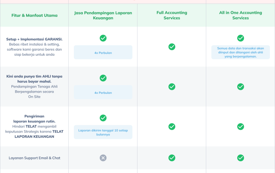Click laporan keuangan rutin checkmark in Full Accounting
Image resolution: width=275 pixels, height=173 pixels.
coord(172,126)
